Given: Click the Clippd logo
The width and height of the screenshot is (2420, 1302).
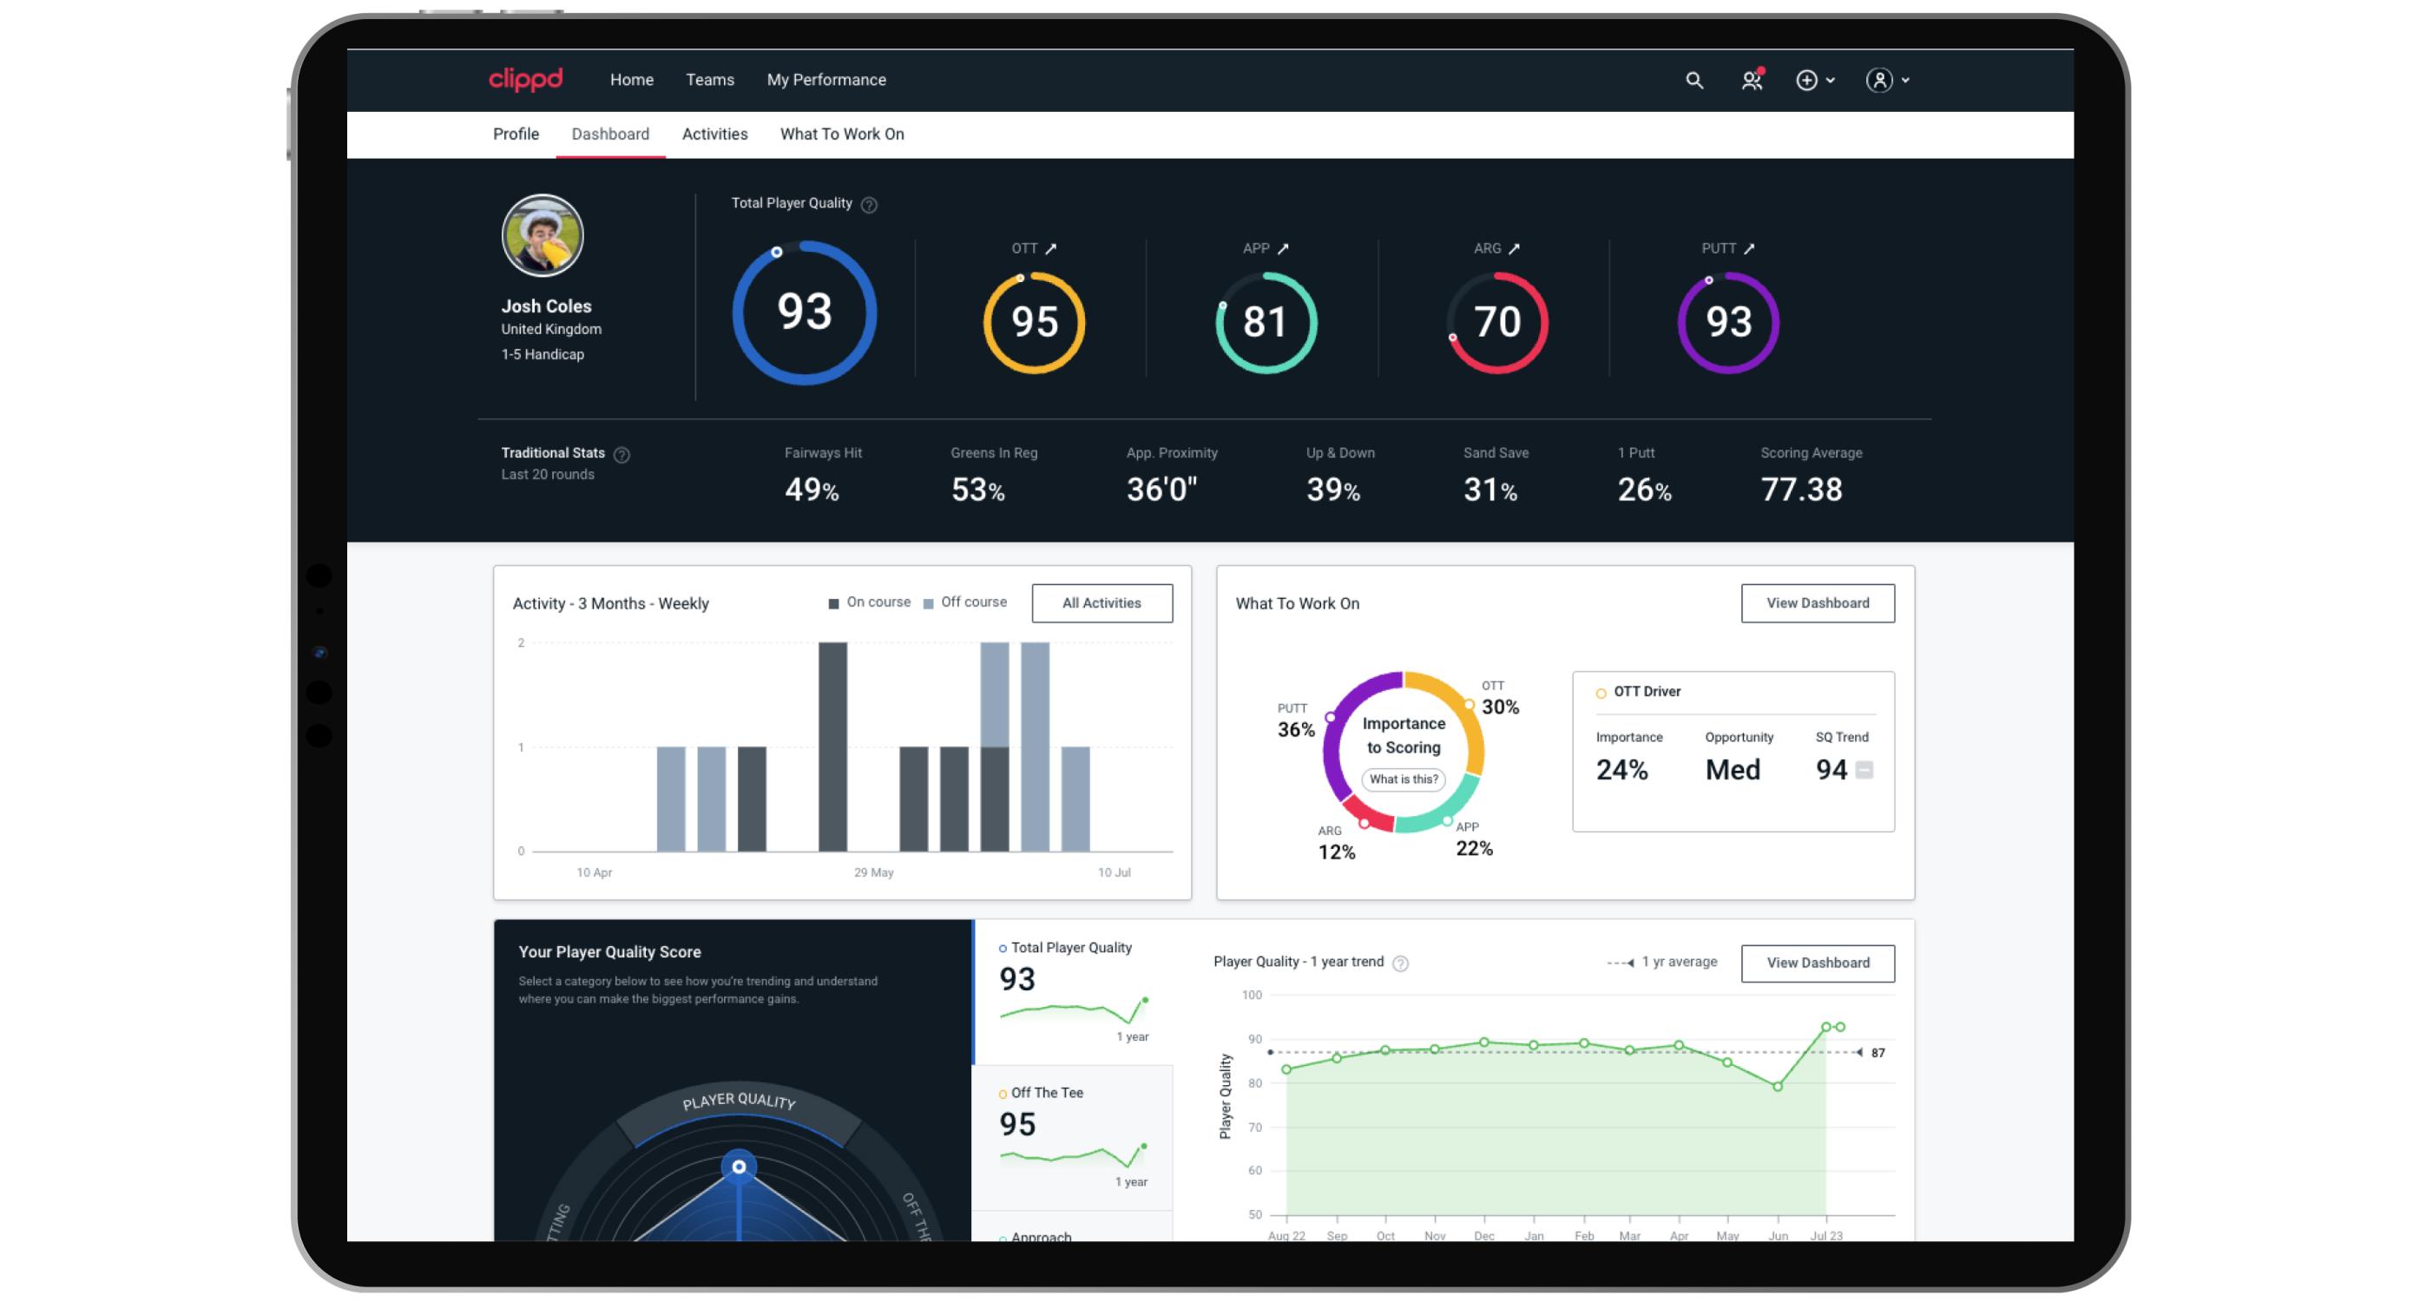Looking at the screenshot, I should click(x=525, y=80).
